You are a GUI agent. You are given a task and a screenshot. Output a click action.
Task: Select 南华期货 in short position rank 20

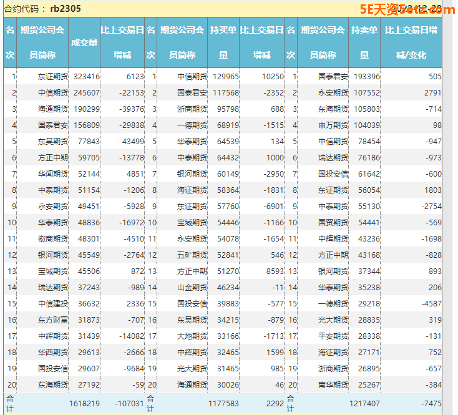click(x=333, y=384)
